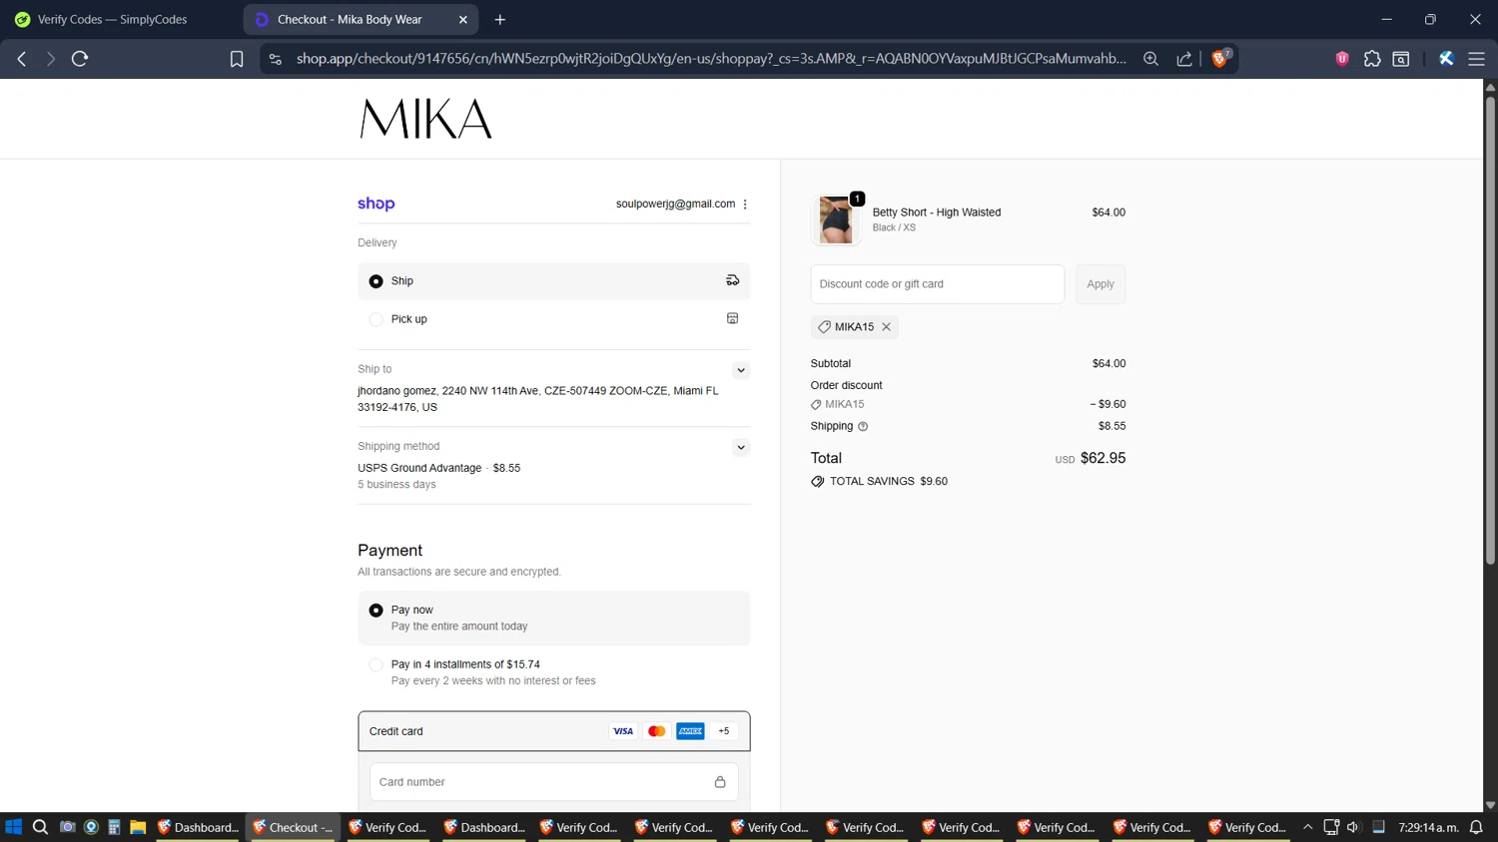Screen dimensions: 1498x842
Task: Toggle the browser sidebar panel icon
Action: coord(1401,59)
